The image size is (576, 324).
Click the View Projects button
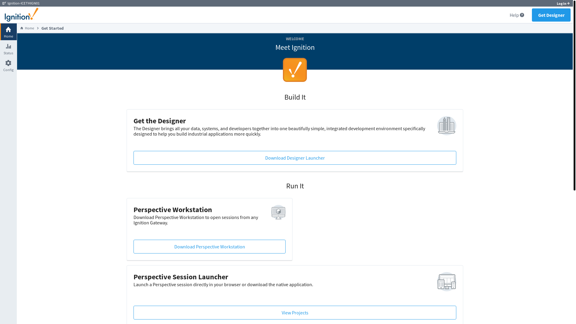coord(295,313)
